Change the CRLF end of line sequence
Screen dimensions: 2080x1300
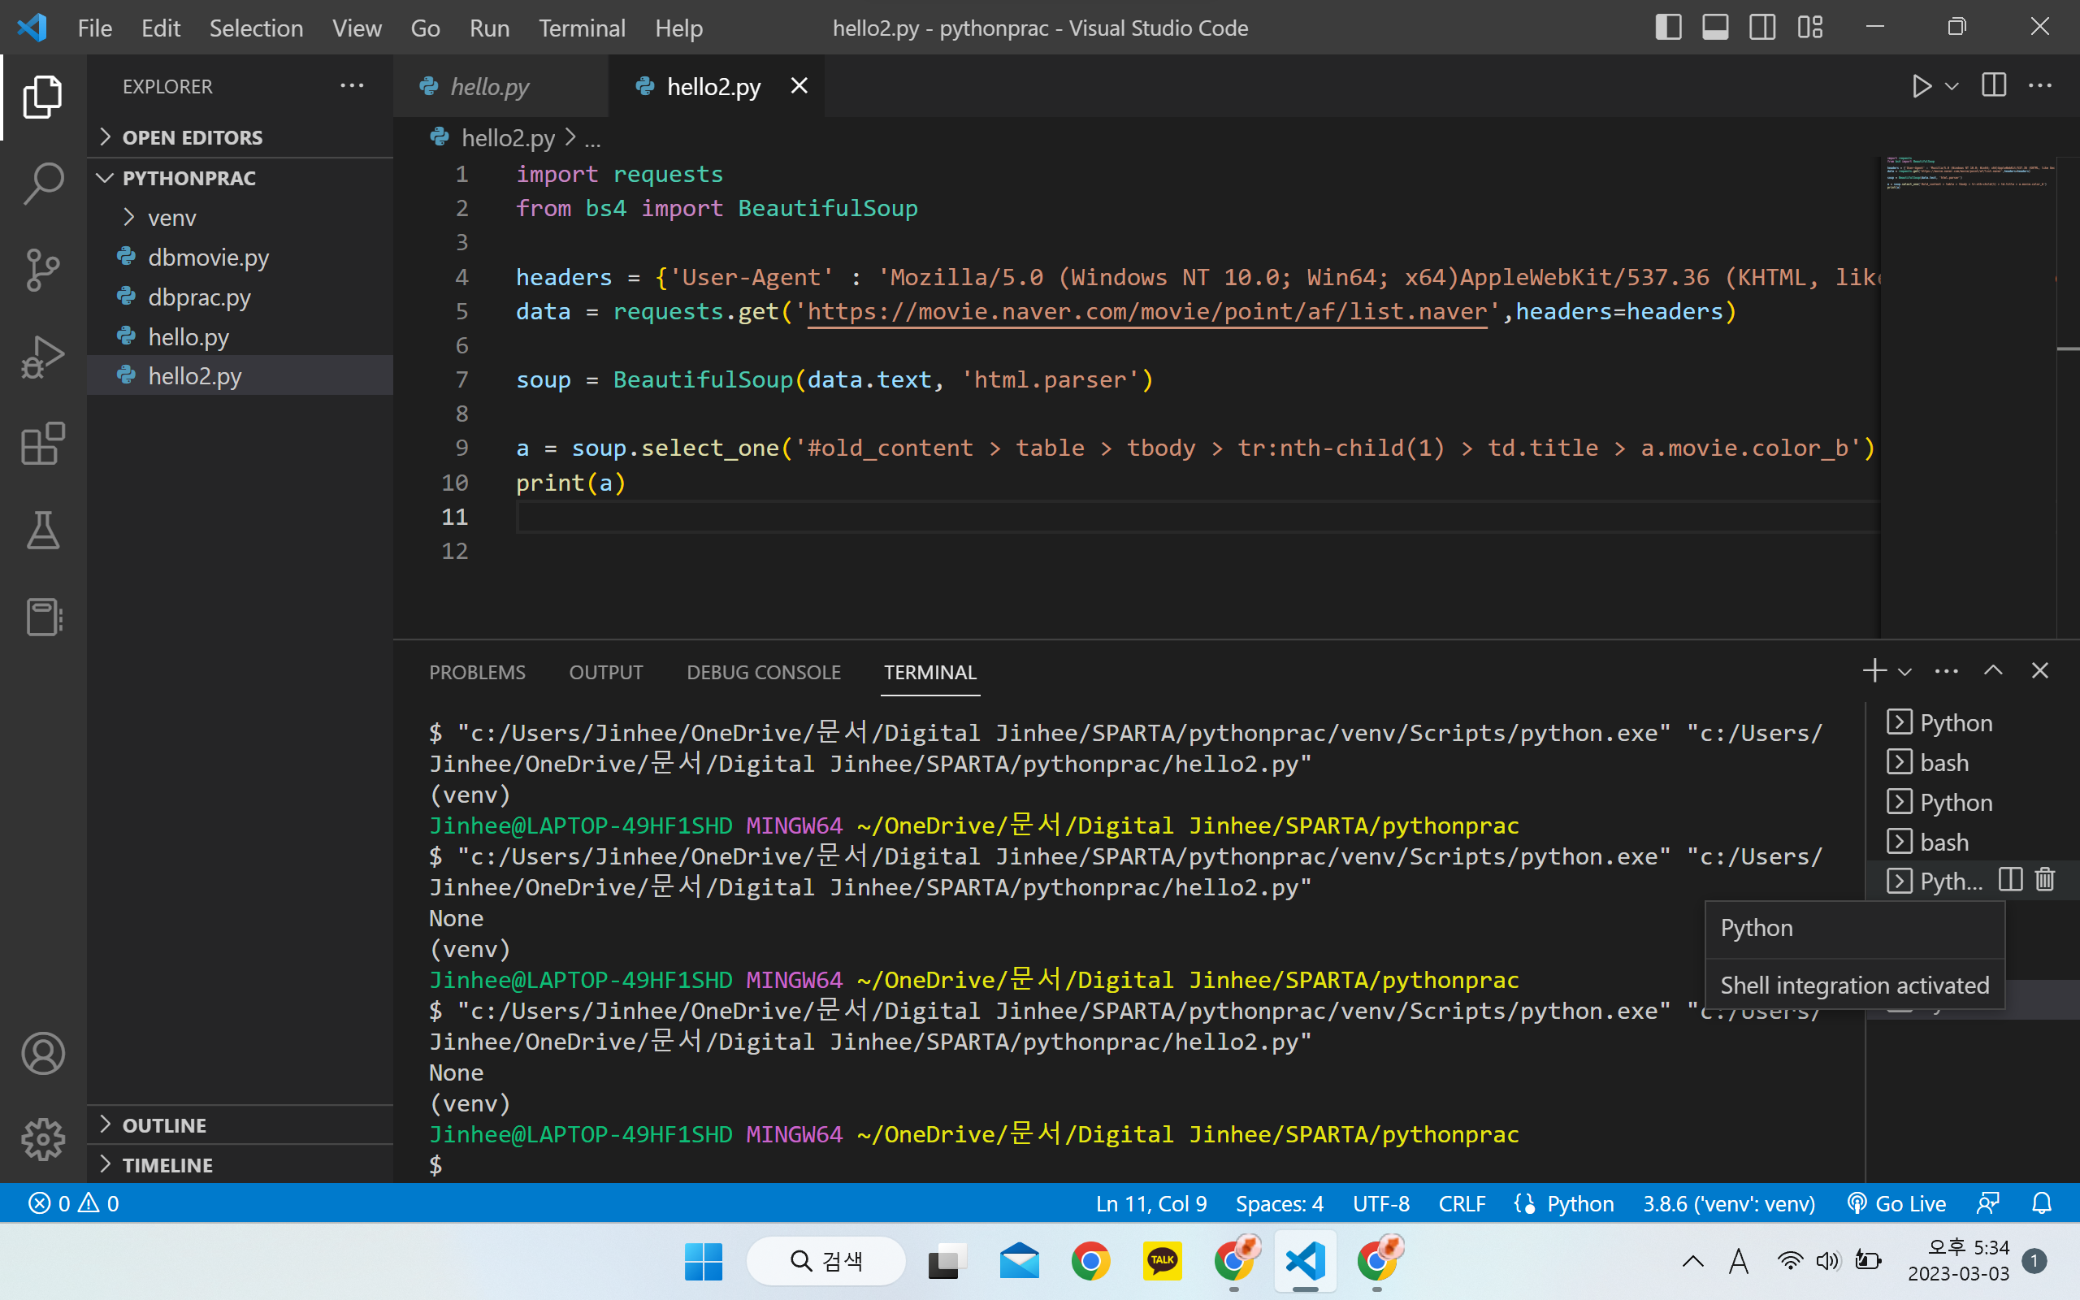point(1462,1202)
